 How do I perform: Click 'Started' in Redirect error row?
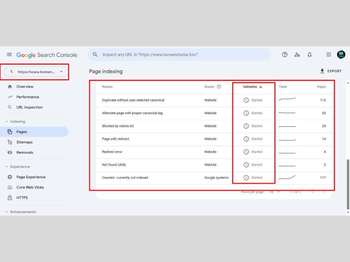(257, 152)
